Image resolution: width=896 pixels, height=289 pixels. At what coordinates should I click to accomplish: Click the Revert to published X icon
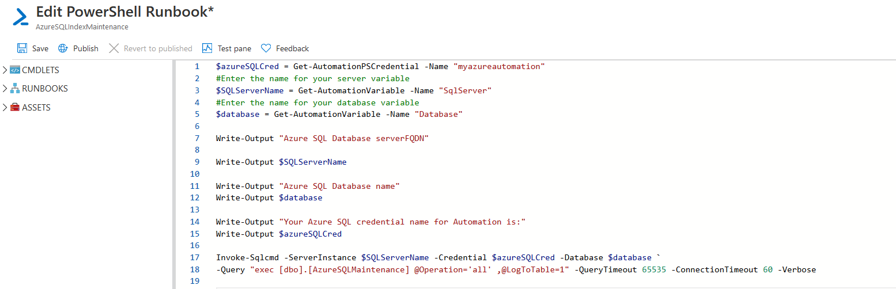114,48
